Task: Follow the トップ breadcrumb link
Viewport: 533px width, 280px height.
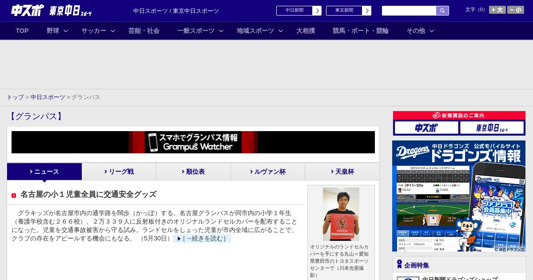Action: (x=15, y=97)
